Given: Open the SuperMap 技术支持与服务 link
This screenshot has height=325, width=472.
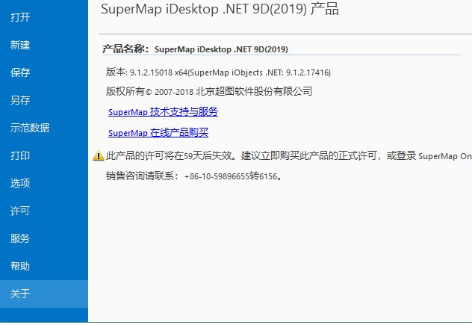Looking at the screenshot, I should [x=163, y=112].
